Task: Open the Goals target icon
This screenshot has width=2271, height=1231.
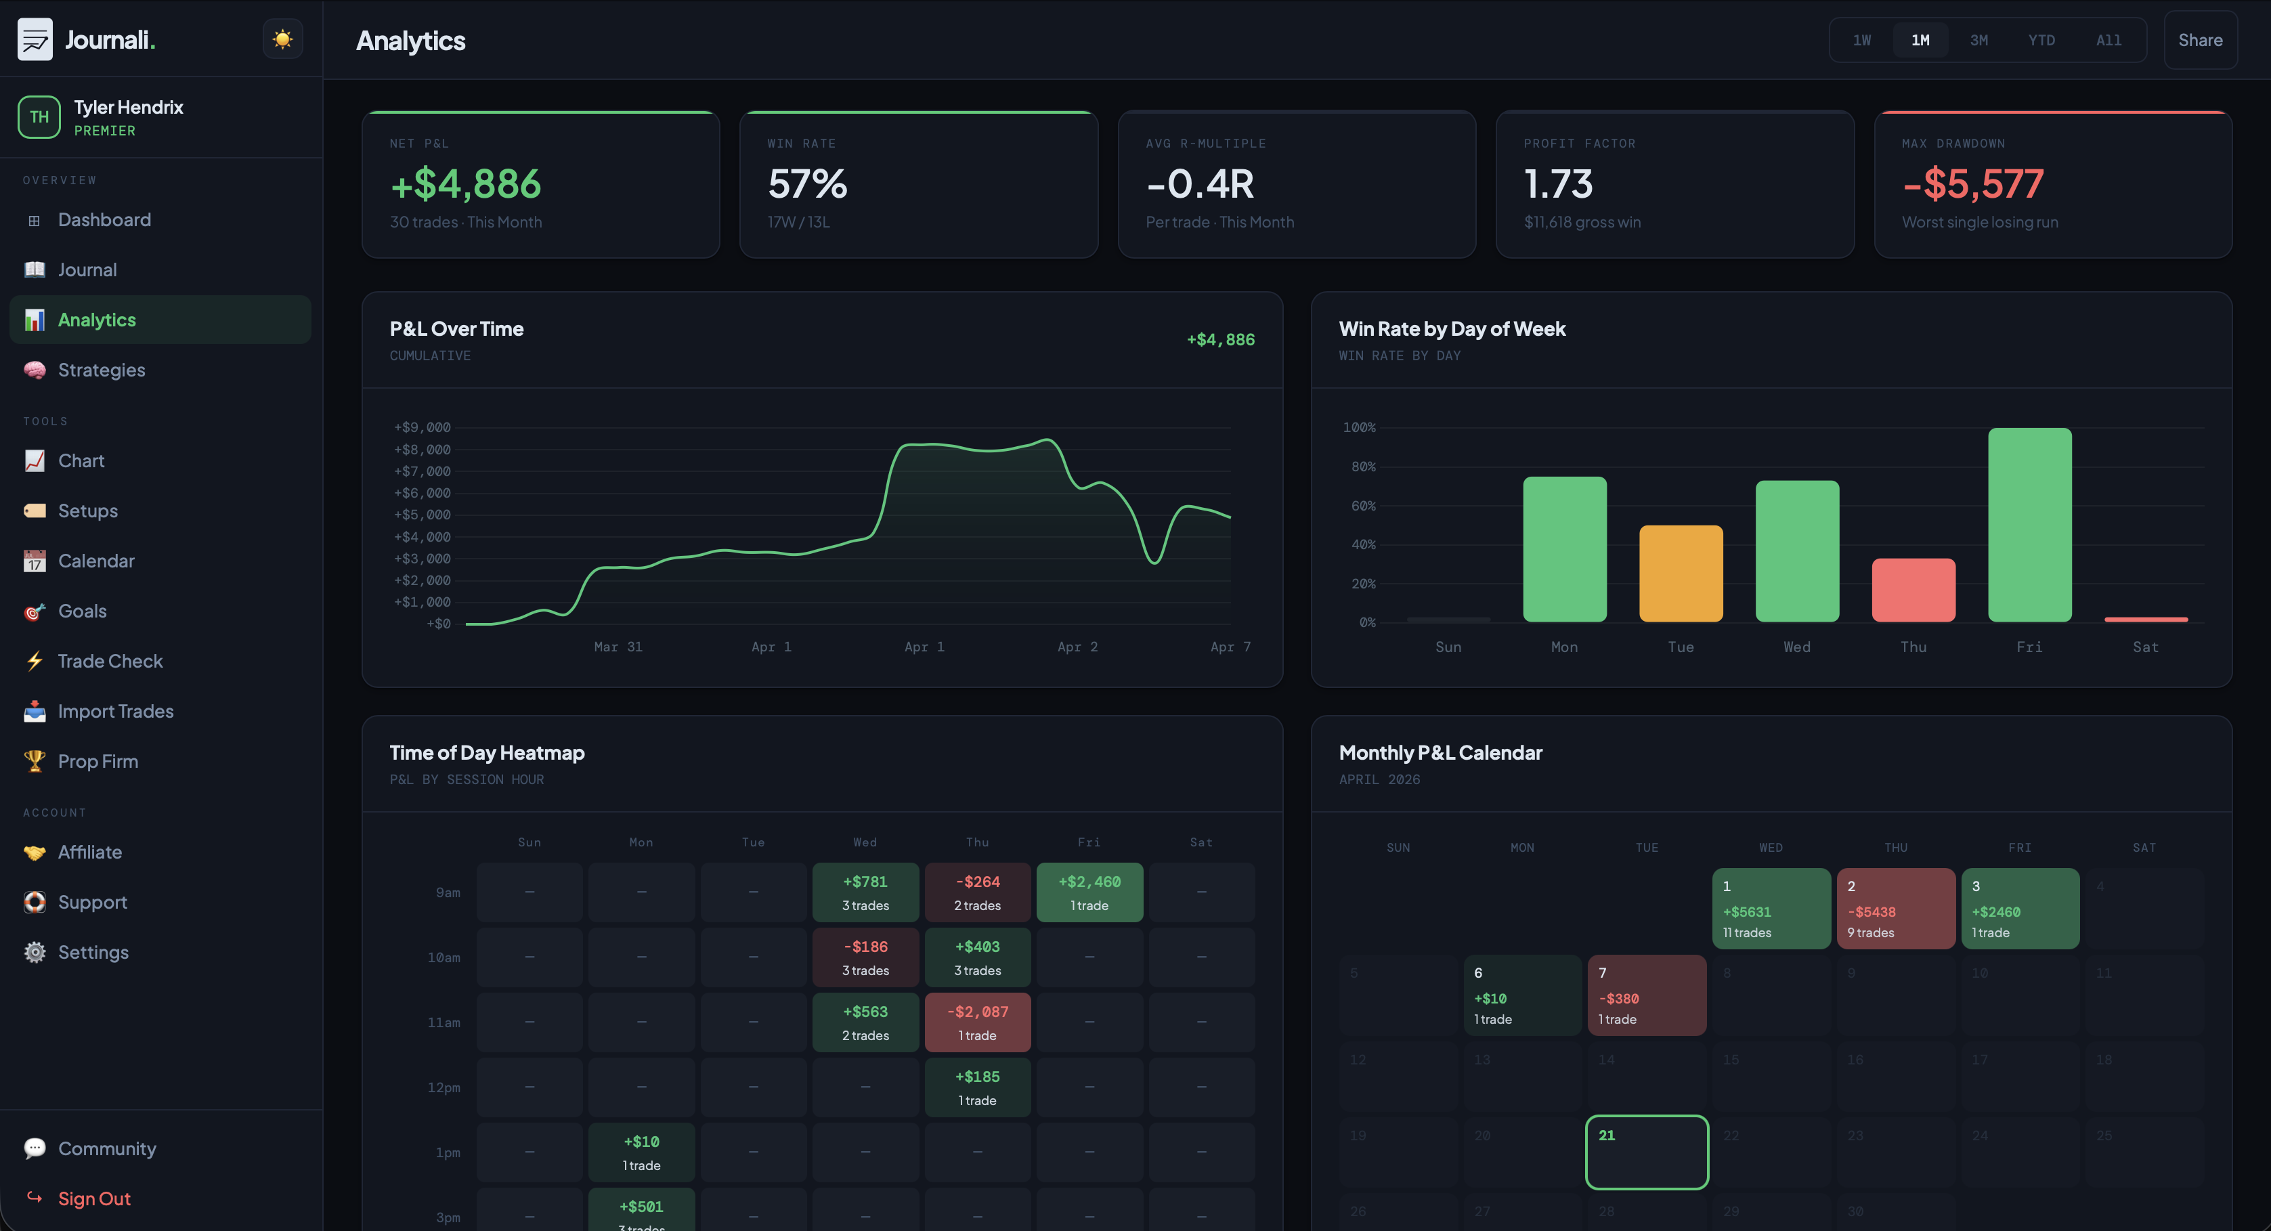Action: coord(35,611)
